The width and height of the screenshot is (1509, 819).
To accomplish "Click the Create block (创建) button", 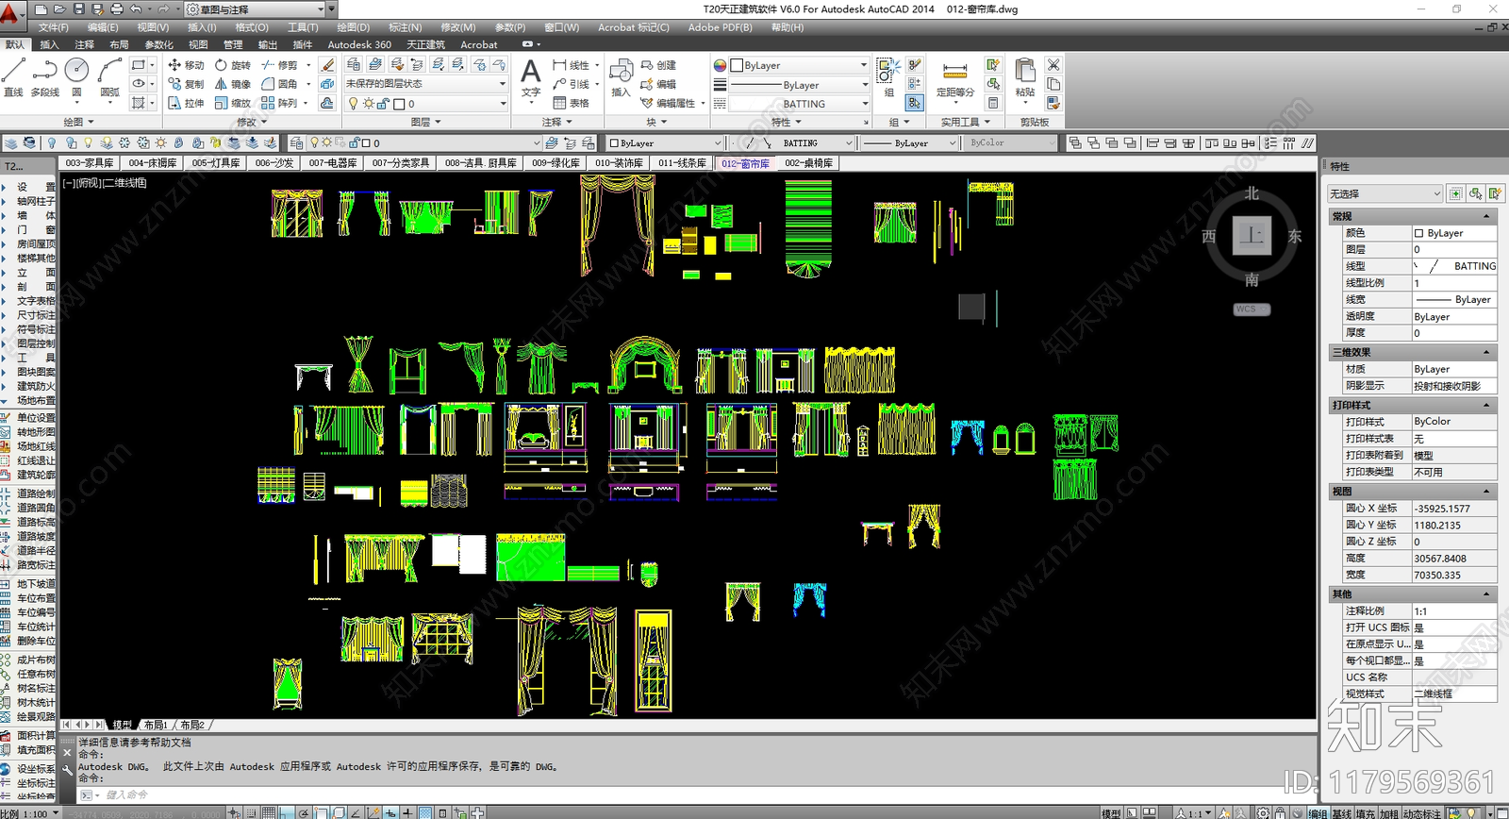I will [658, 65].
